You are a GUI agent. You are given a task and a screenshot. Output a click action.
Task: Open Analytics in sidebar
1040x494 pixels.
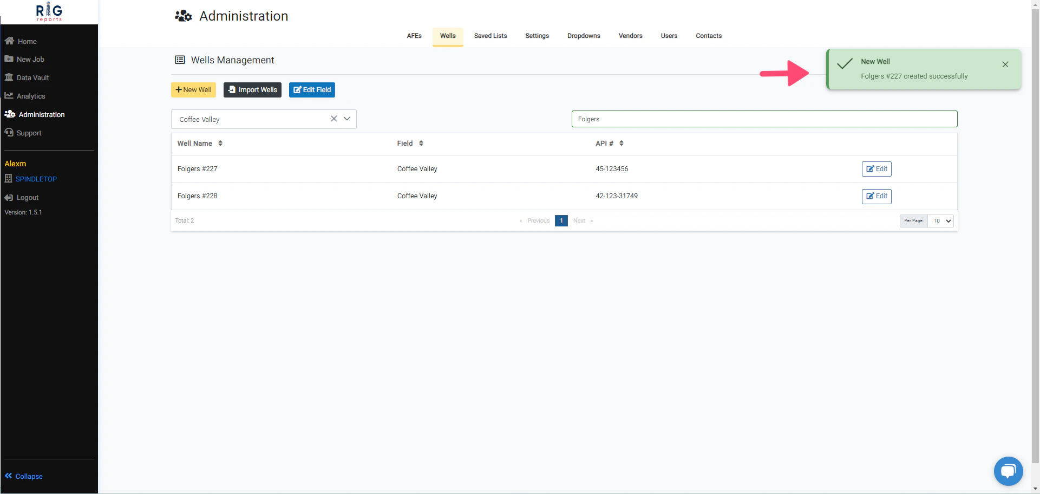pos(31,96)
